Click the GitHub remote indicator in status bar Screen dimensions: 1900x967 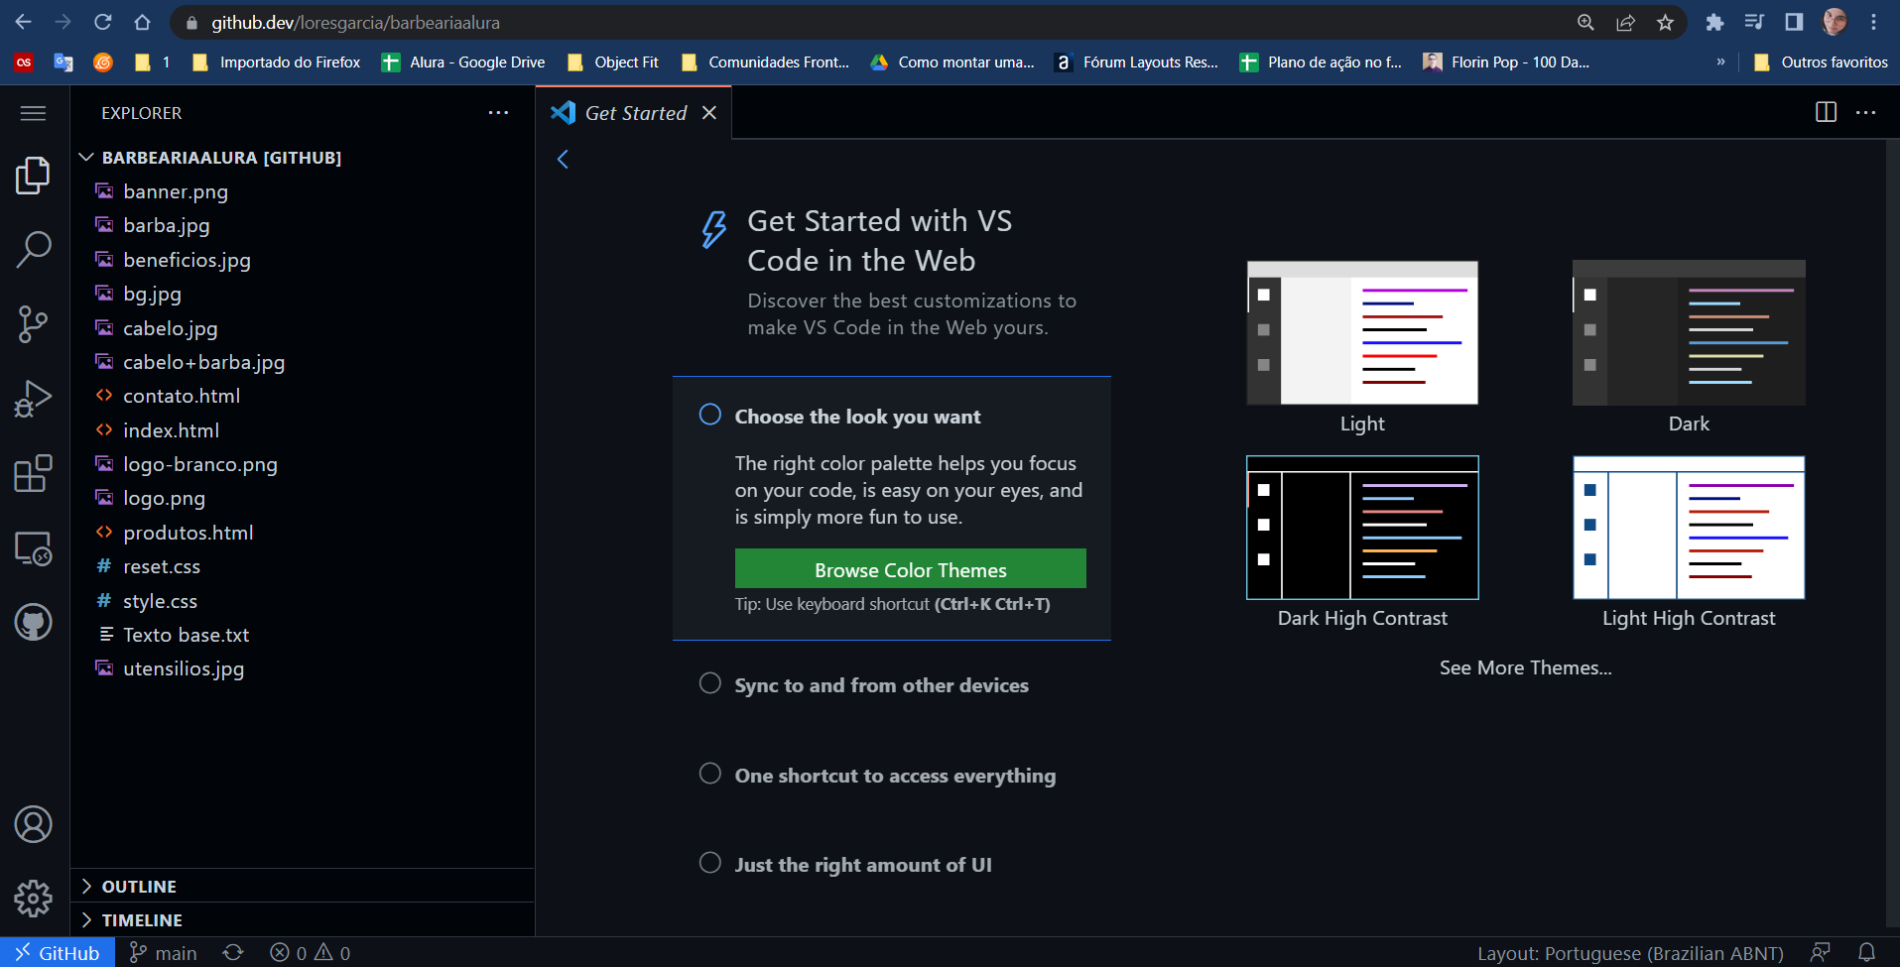(x=58, y=953)
